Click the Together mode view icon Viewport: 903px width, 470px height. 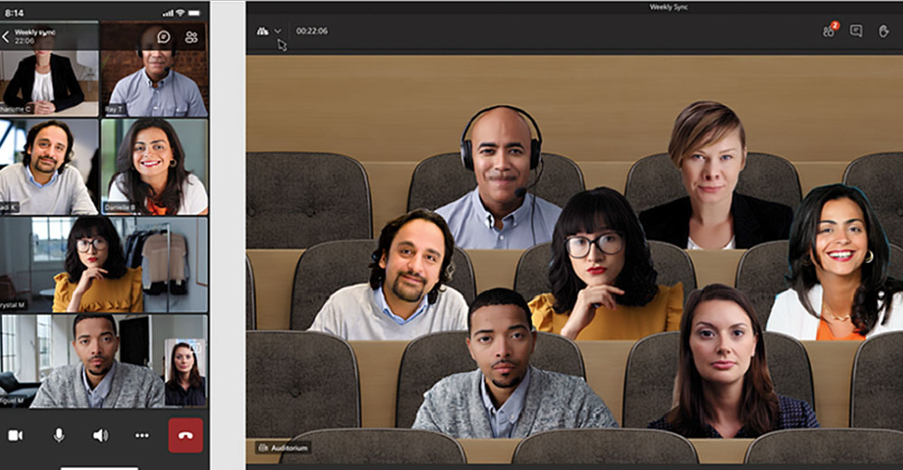263,31
